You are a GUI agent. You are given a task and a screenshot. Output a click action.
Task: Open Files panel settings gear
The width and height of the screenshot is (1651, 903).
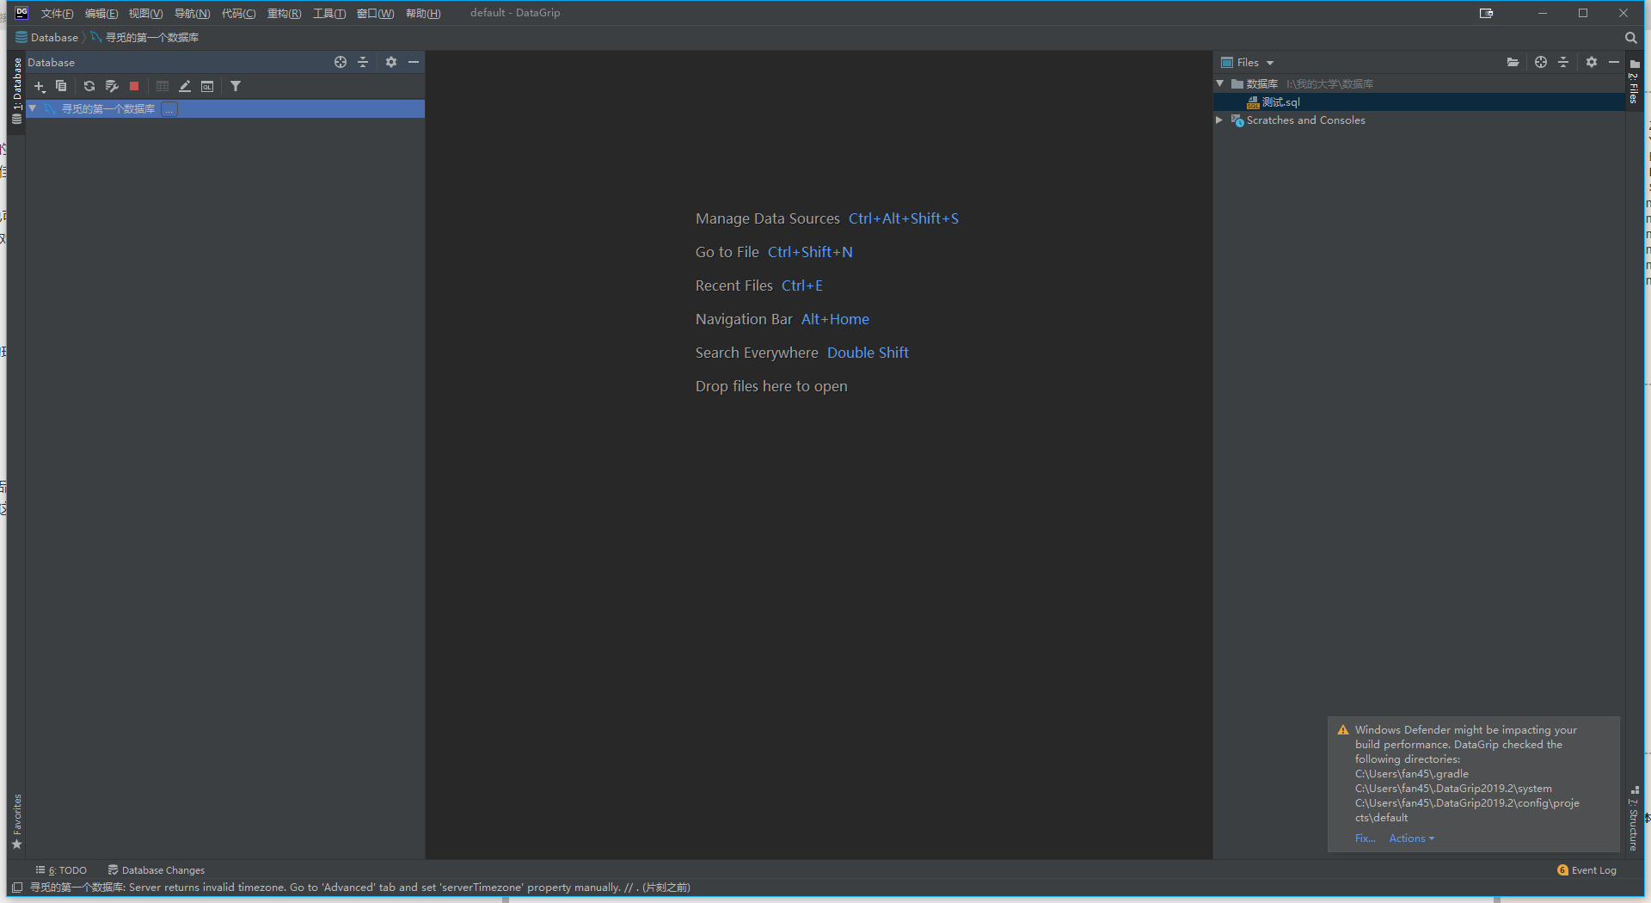[1592, 62]
